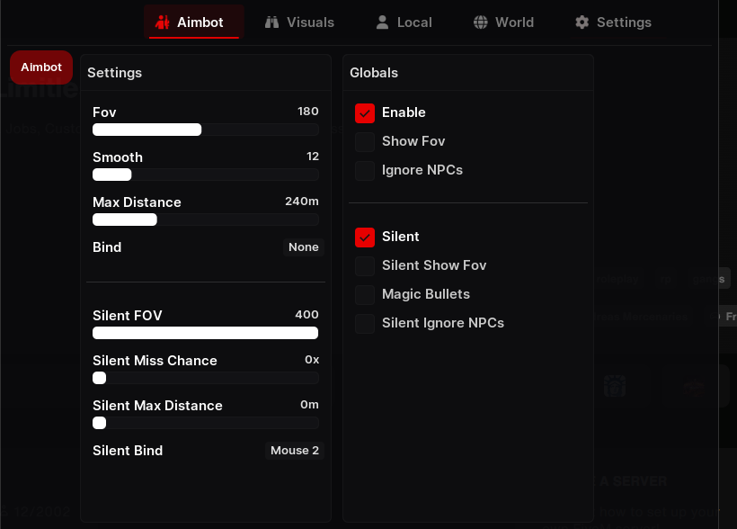Toggle the Show Fov checkbox

pyautogui.click(x=365, y=141)
